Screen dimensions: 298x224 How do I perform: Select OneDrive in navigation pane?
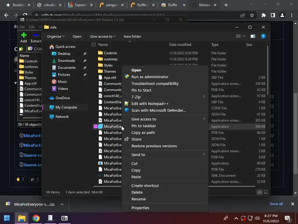(x=60, y=98)
